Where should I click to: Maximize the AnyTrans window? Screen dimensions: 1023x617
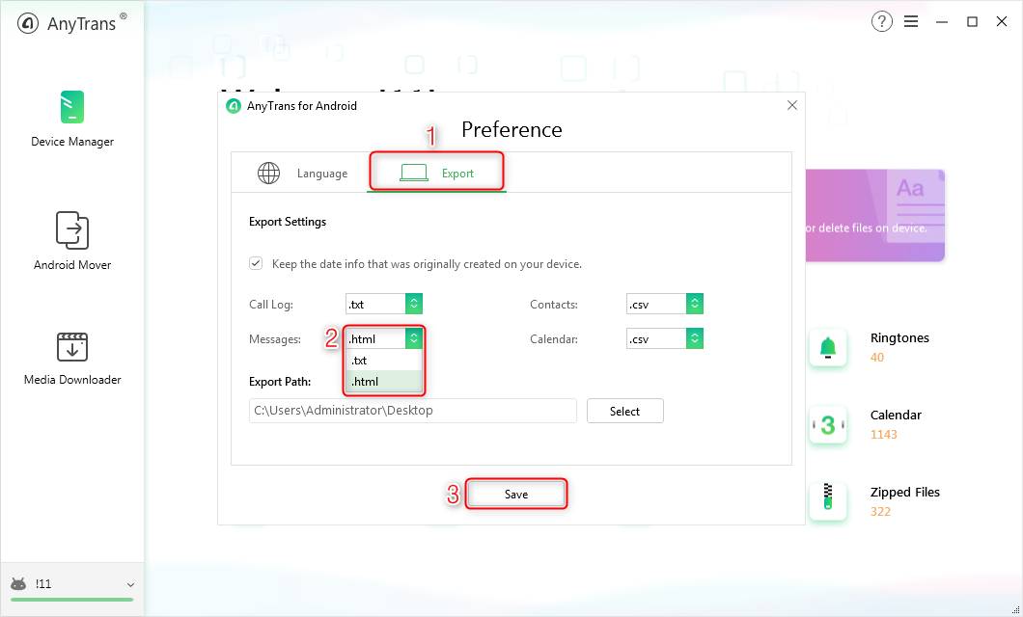[x=972, y=22]
